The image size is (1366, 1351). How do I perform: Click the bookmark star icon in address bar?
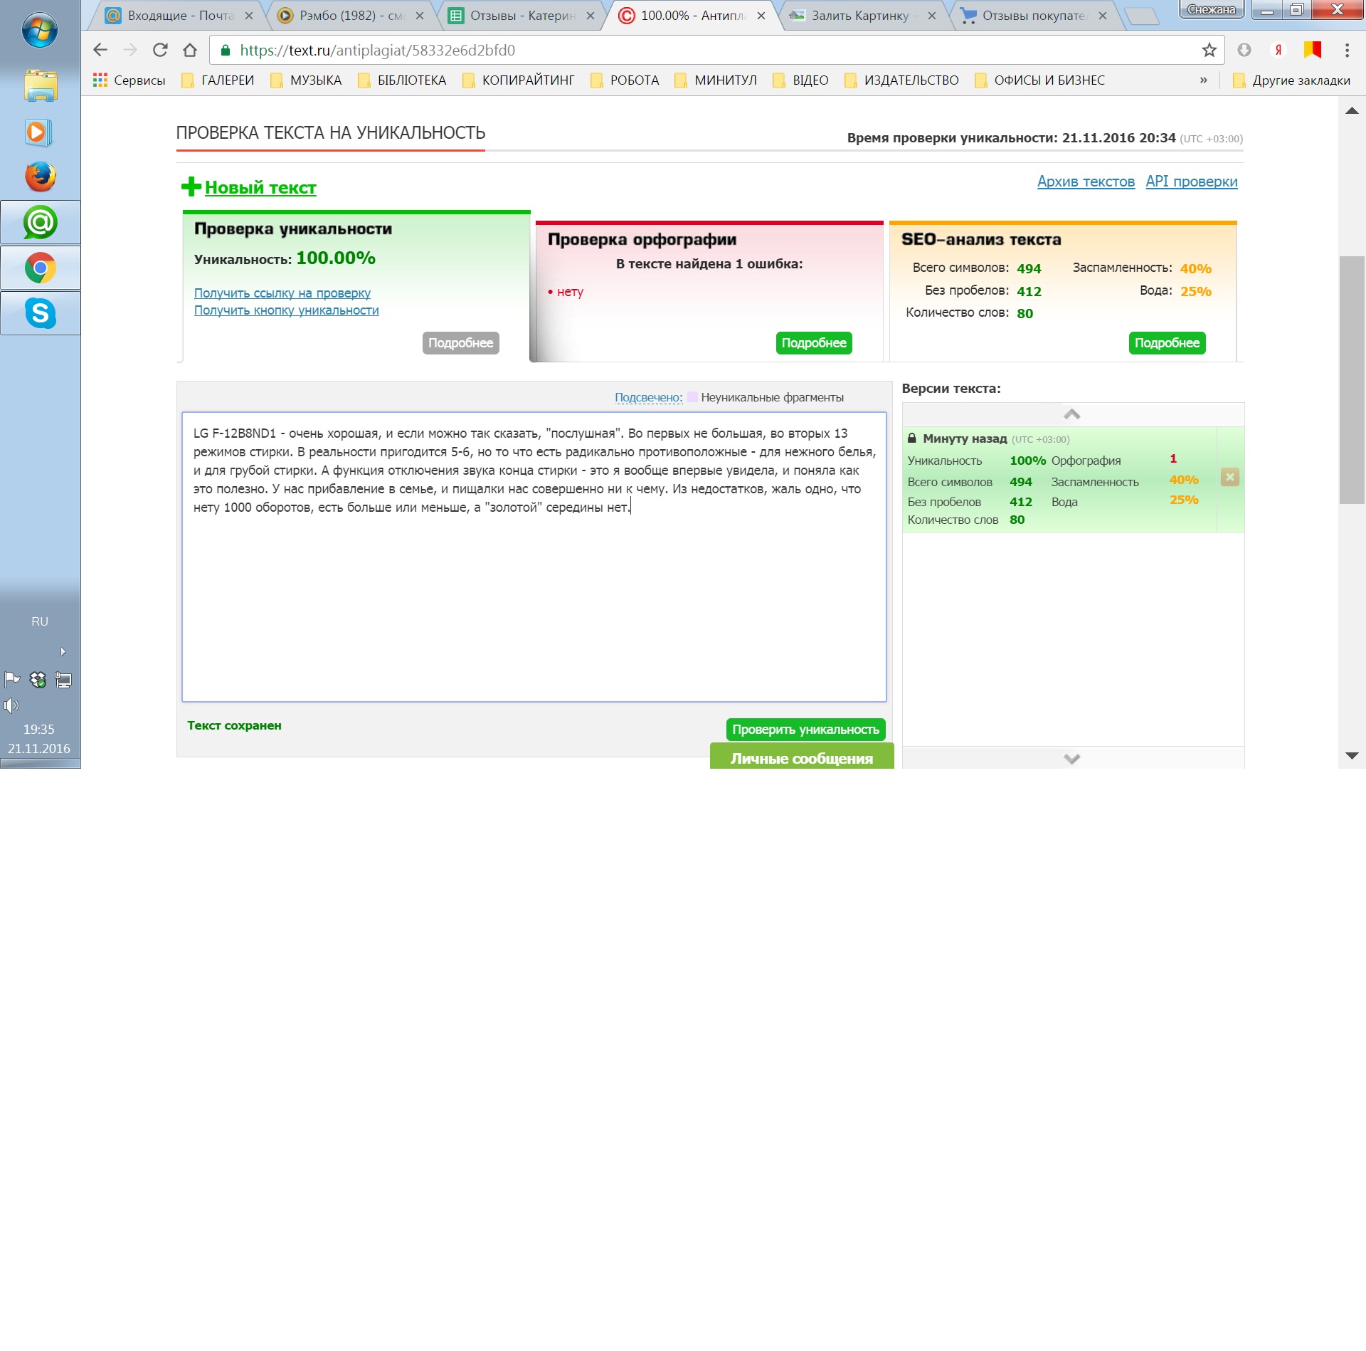[1209, 50]
